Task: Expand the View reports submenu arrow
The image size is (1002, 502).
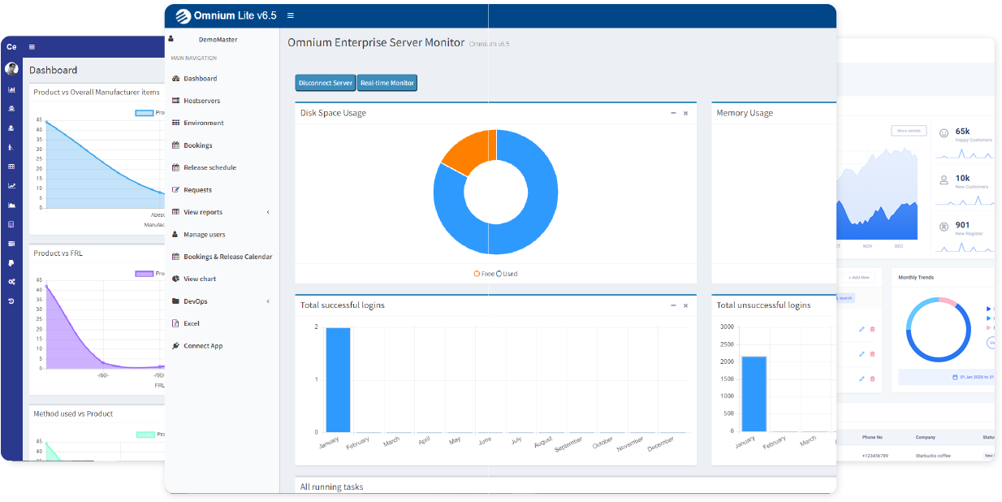Action: [x=268, y=213]
